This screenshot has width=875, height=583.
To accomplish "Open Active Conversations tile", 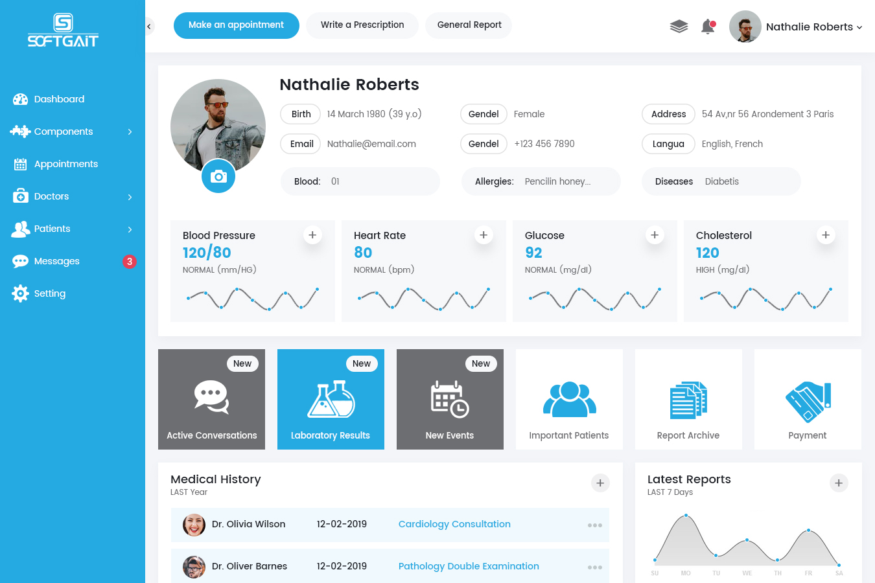I will click(x=211, y=399).
